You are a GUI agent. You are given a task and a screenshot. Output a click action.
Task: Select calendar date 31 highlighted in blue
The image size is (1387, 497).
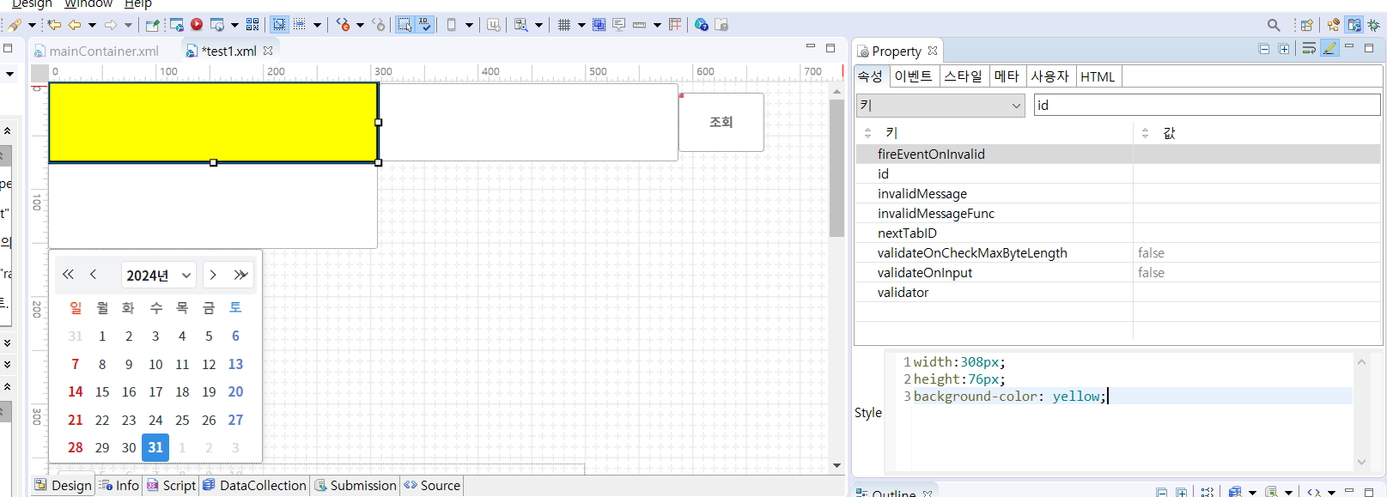pos(155,447)
